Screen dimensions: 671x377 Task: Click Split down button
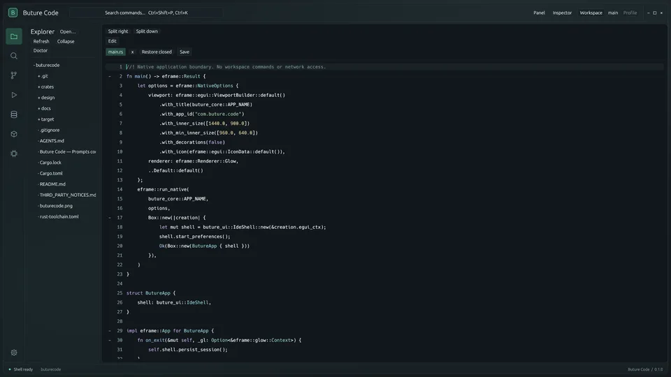(x=147, y=31)
